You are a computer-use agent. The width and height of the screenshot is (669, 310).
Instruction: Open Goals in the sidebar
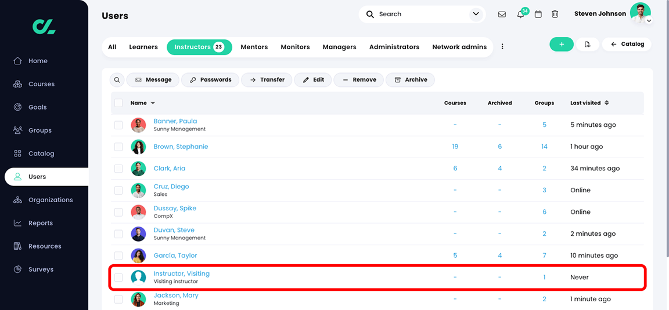tap(30, 107)
